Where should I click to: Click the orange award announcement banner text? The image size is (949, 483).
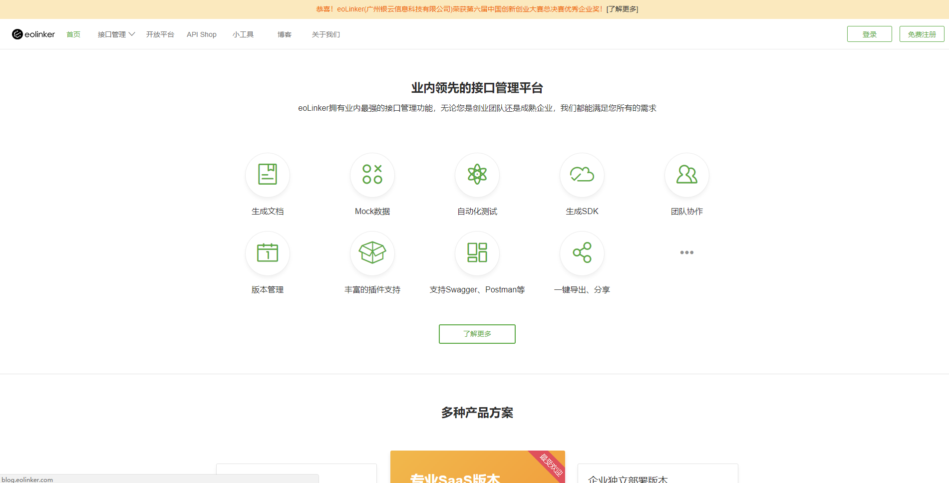tap(459, 9)
